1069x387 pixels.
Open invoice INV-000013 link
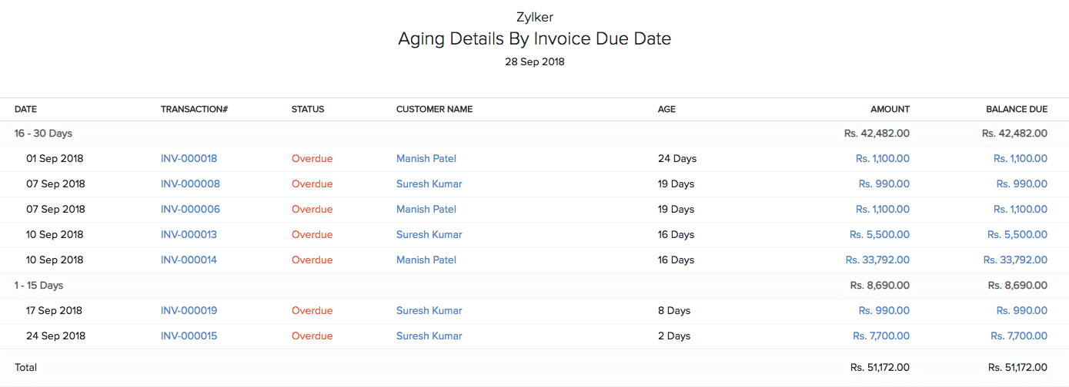(189, 235)
